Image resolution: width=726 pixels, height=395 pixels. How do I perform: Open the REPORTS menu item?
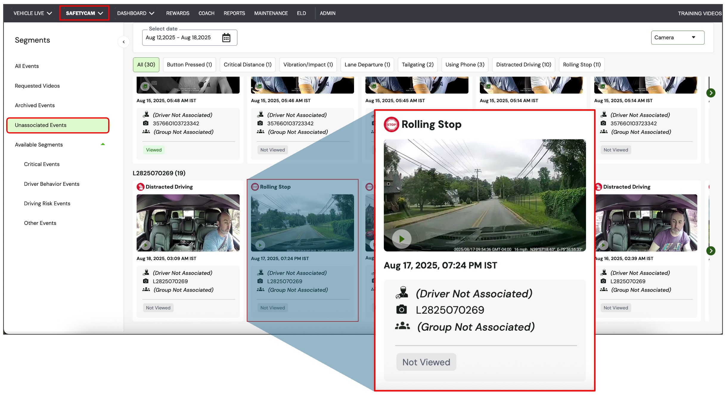click(234, 13)
